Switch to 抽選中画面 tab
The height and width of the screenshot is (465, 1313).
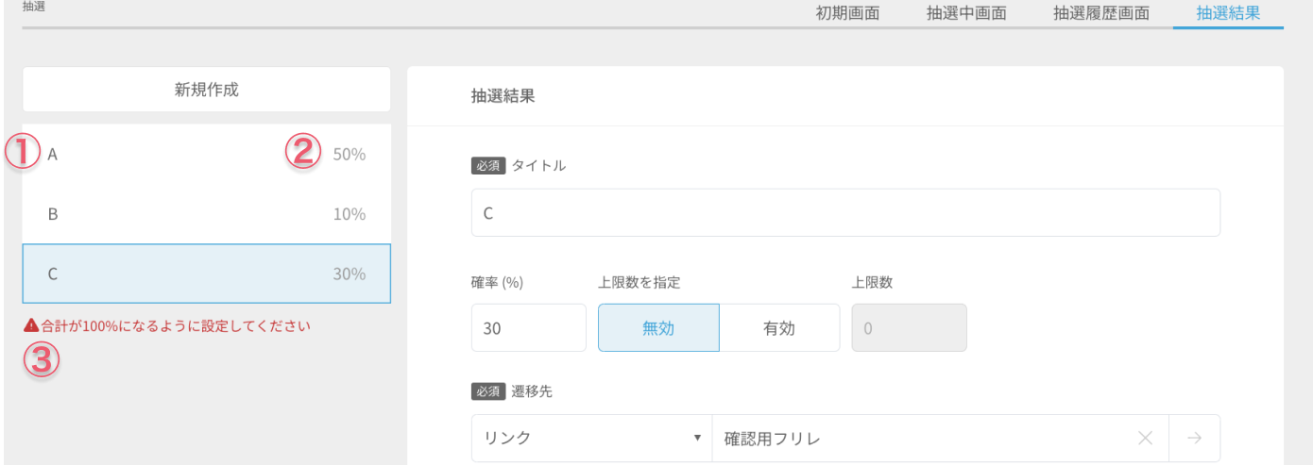pos(966,14)
